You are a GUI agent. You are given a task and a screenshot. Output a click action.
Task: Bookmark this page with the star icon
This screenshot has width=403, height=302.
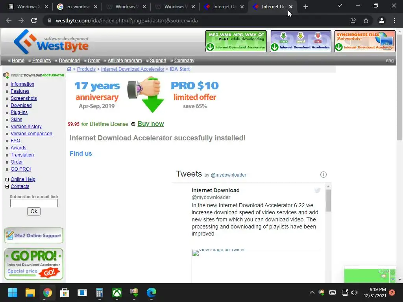(x=366, y=20)
